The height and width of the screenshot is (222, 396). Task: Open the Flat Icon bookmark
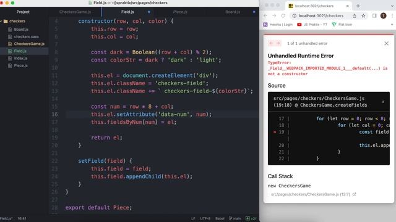tap(342, 25)
